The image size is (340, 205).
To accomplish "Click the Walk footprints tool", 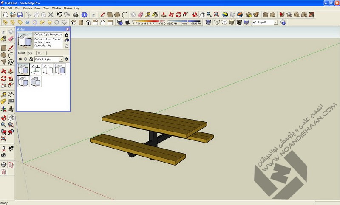I will pos(11,148).
